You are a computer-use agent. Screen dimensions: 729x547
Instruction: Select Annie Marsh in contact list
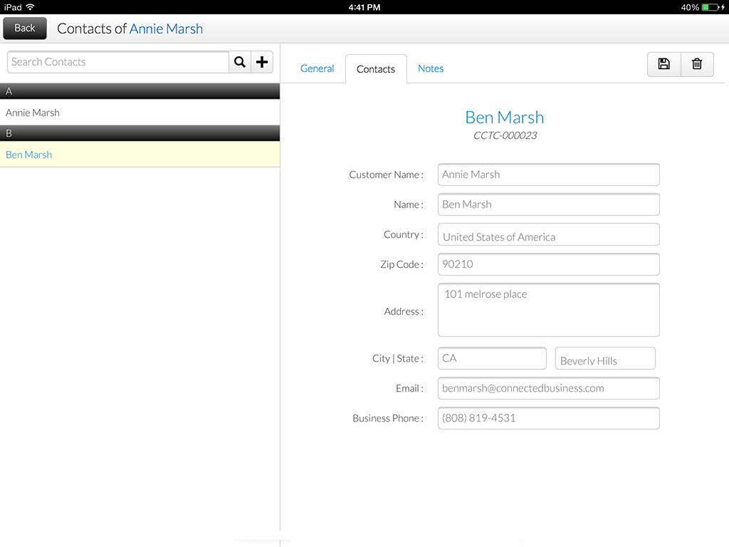pyautogui.click(x=33, y=113)
